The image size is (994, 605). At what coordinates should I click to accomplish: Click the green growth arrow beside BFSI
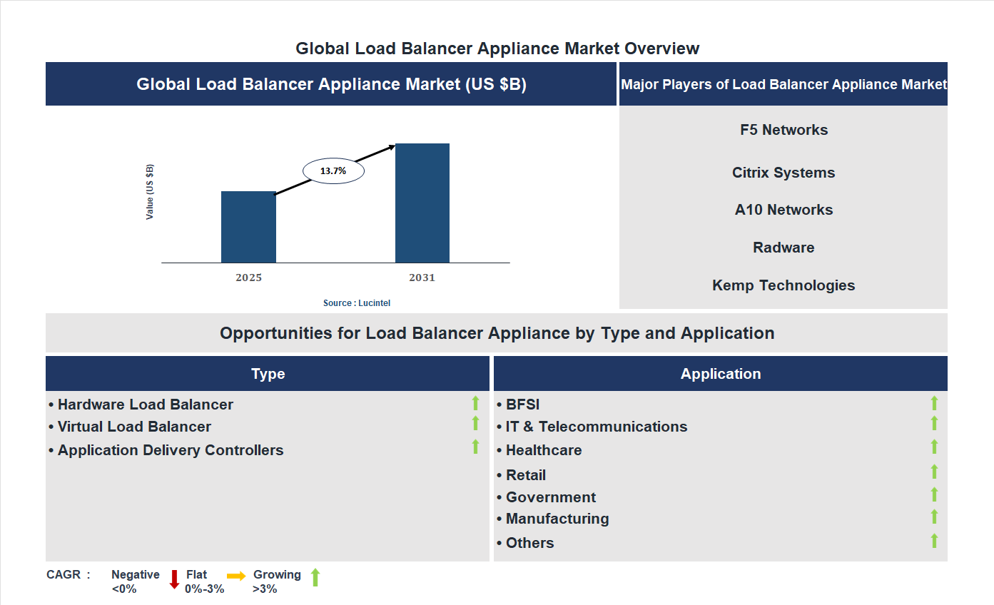click(x=935, y=403)
